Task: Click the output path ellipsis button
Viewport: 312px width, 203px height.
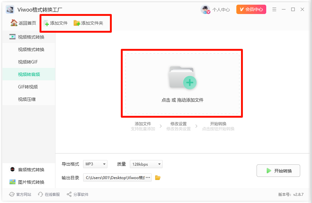Action: [x=148, y=177]
